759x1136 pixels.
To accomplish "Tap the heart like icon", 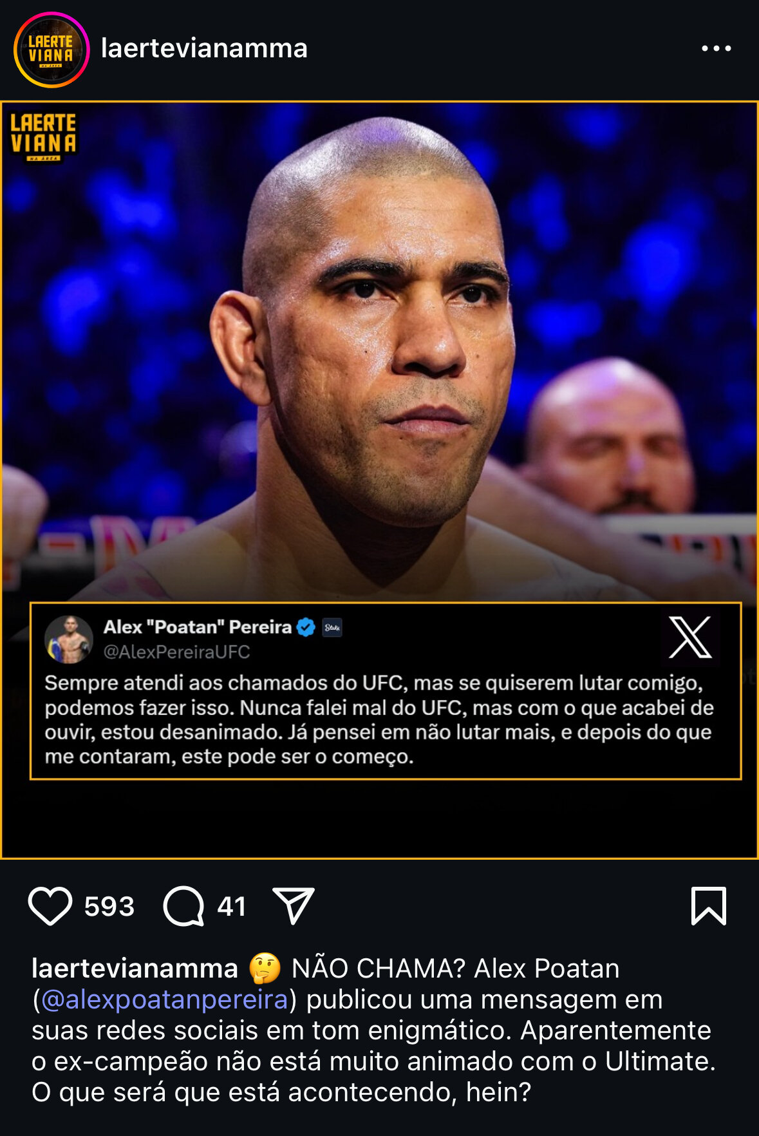I will [x=50, y=906].
